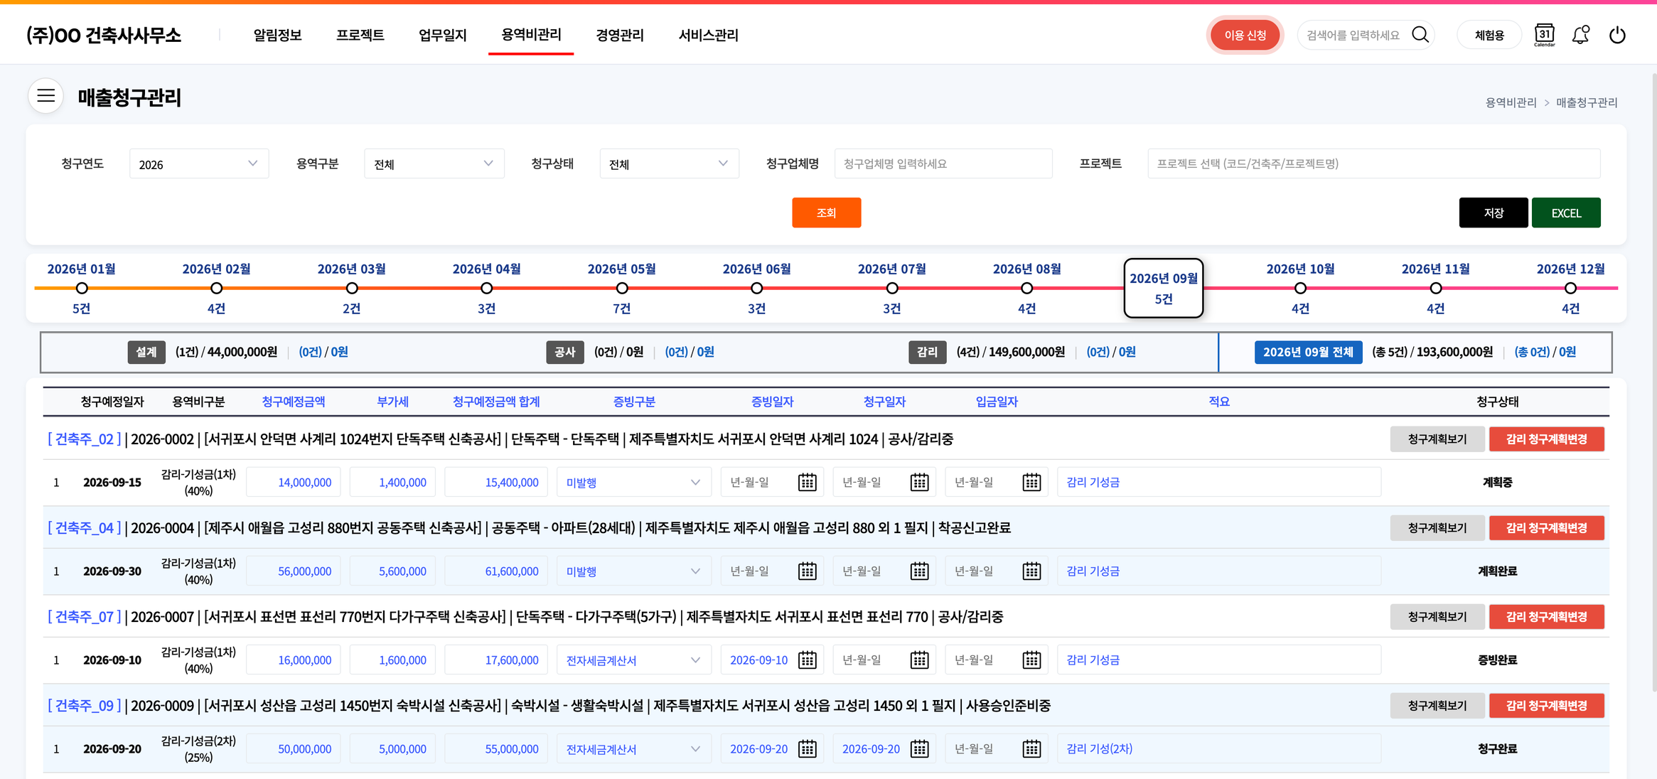Expand the 용역구분 dropdown

point(434,164)
